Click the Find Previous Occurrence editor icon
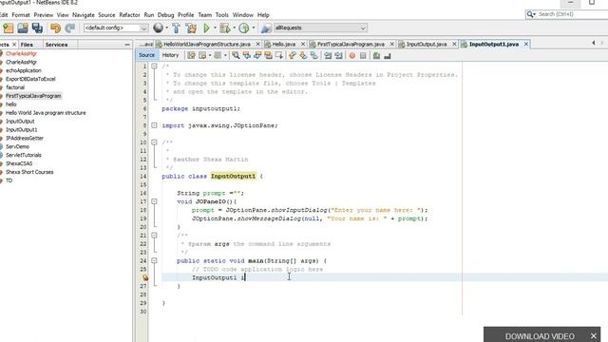 246,55
